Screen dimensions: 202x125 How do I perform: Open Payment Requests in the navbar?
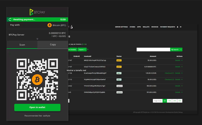(168, 27)
